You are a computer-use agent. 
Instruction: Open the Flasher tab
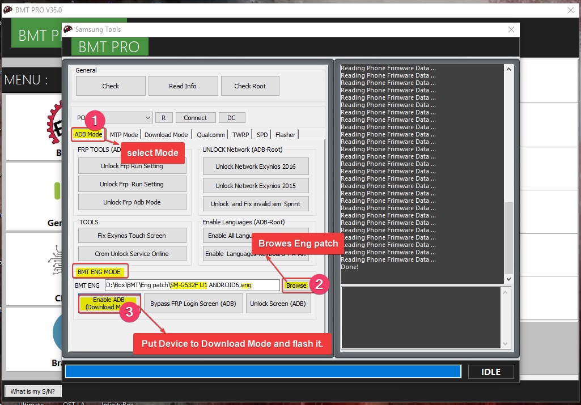(x=285, y=135)
